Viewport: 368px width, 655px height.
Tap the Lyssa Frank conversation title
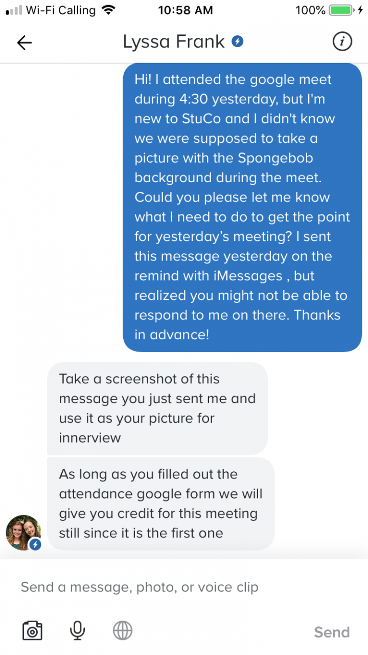tap(174, 42)
